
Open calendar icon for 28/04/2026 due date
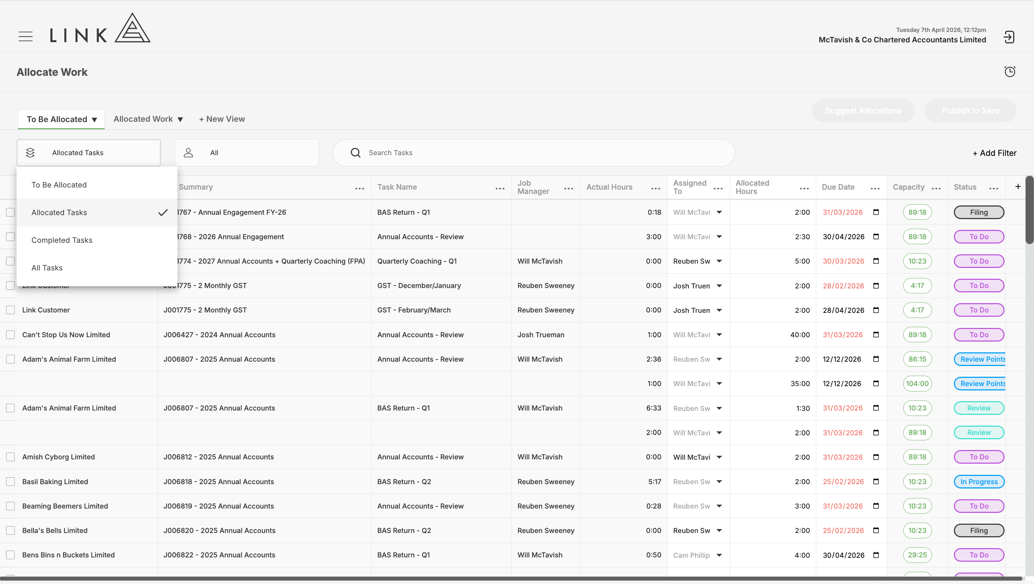(x=876, y=310)
